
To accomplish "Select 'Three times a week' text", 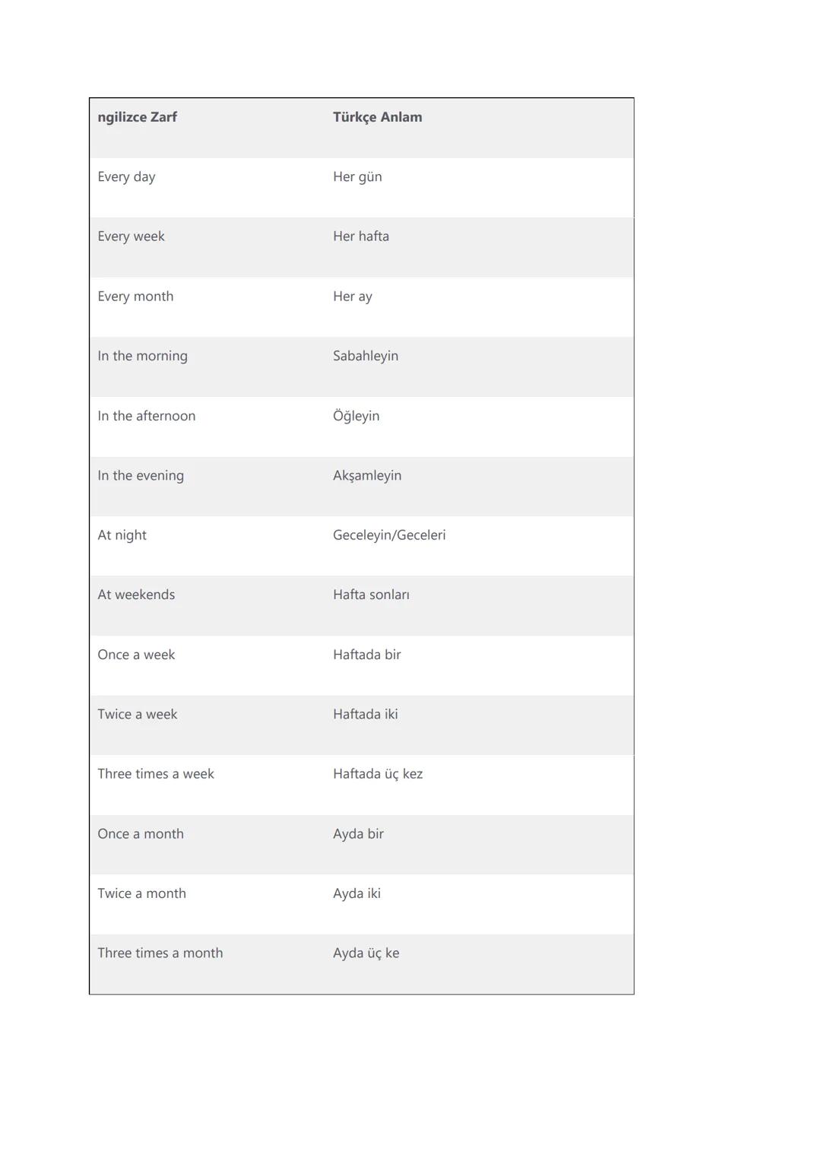I will pyautogui.click(x=156, y=774).
